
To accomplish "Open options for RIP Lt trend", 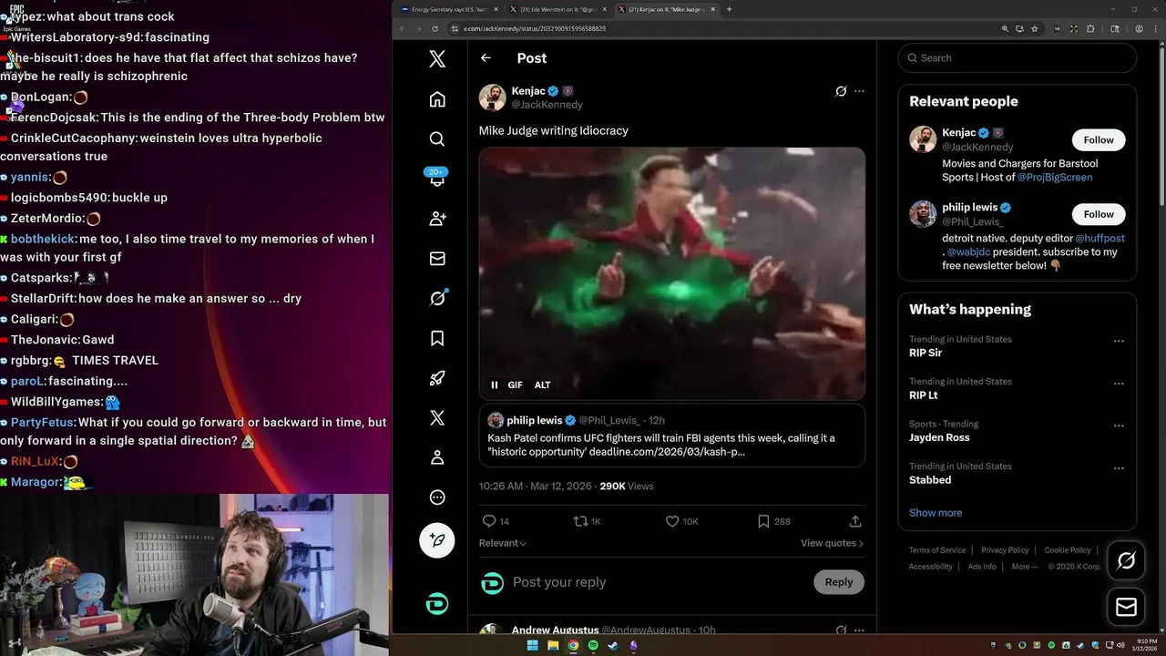I will pyautogui.click(x=1119, y=384).
